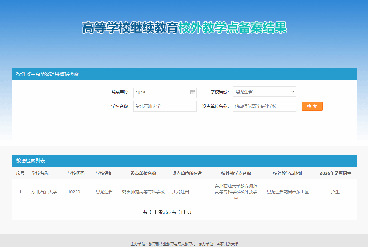Click the 学校省份 column header
This screenshot has width=368, height=247.
click(x=104, y=173)
